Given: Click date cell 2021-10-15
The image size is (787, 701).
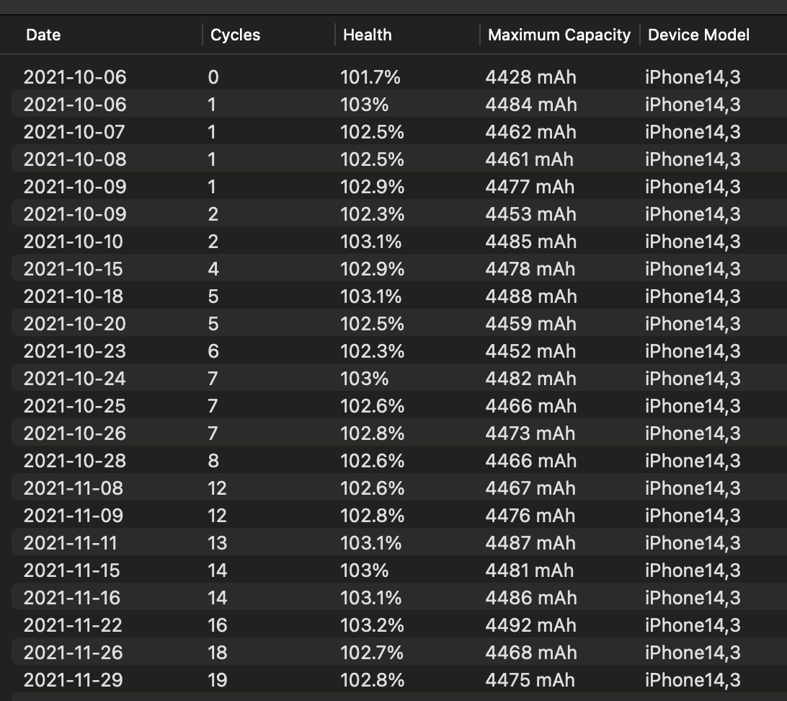Looking at the screenshot, I should click(74, 269).
